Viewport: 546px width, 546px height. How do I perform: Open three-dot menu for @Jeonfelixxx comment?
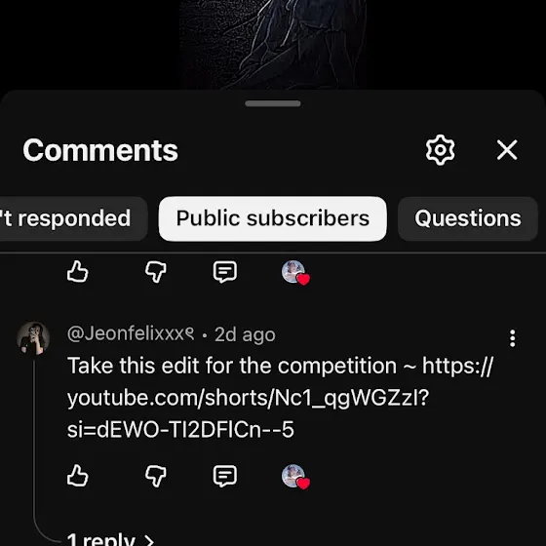point(512,338)
